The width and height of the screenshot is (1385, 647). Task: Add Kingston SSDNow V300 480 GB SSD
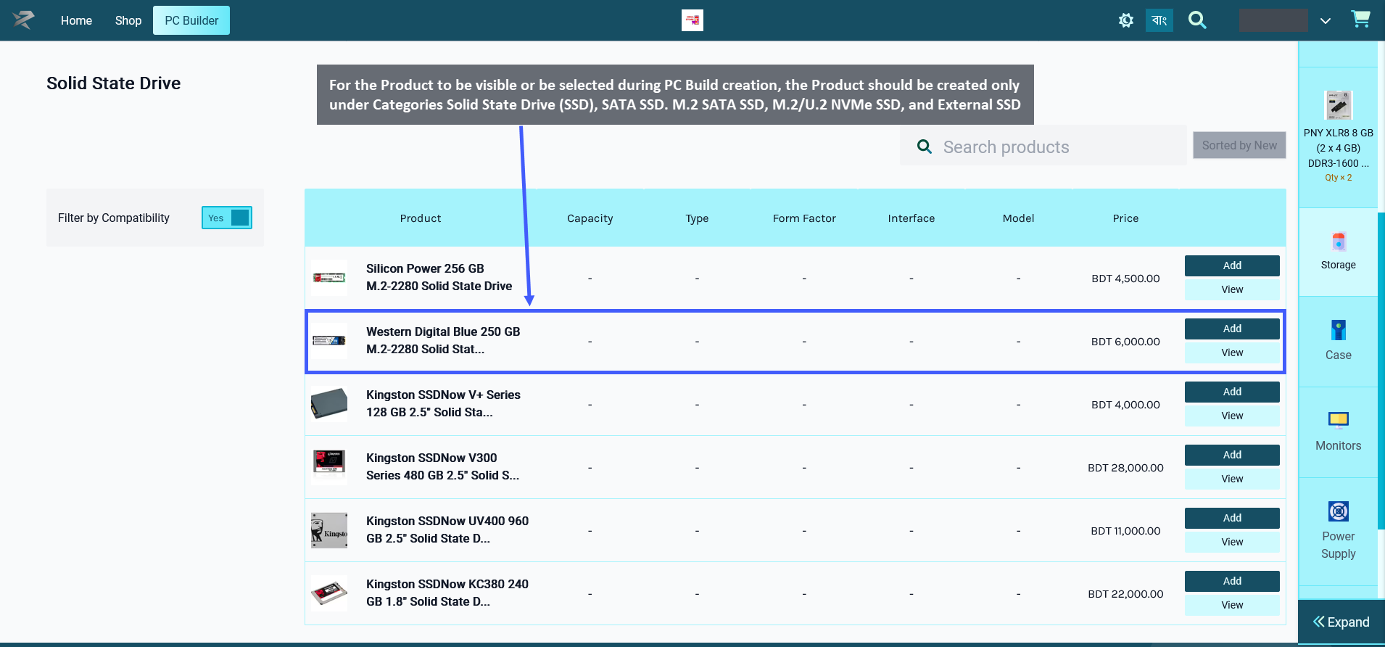pos(1232,455)
